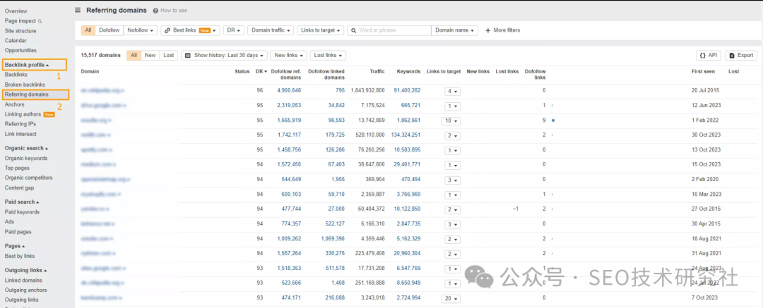This screenshot has width=763, height=308.
Task: Open the API button with braces icon
Action: pos(709,55)
